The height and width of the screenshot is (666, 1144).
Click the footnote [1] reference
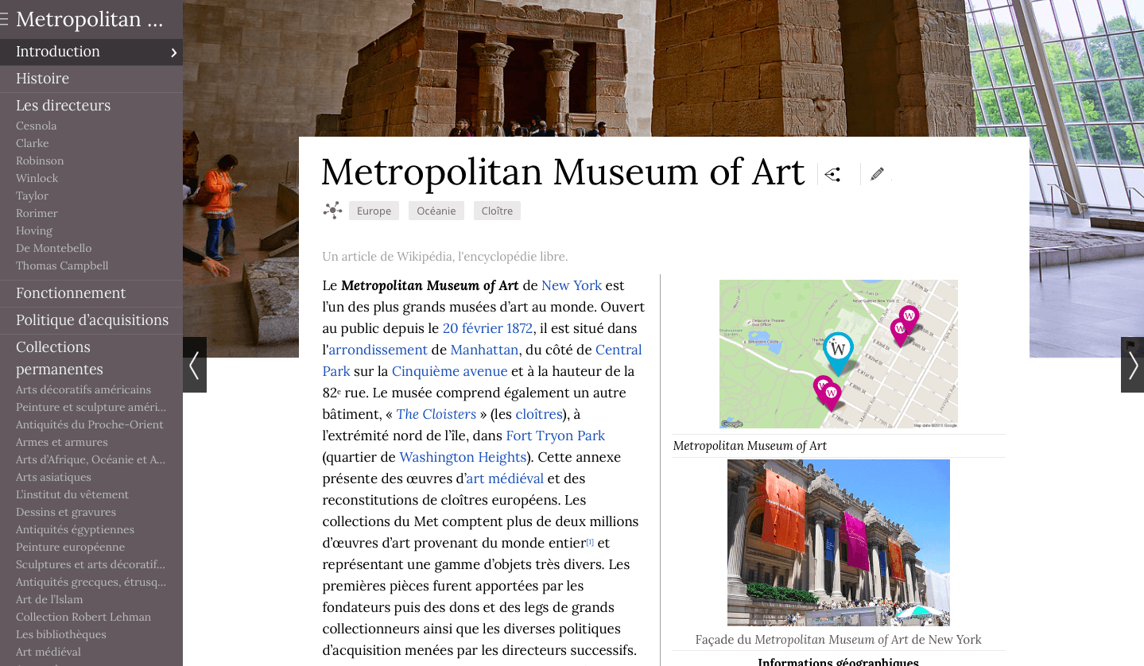point(590,542)
